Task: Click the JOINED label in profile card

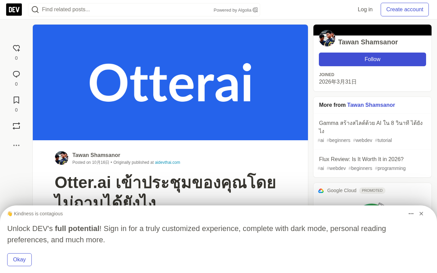Action: (327, 75)
